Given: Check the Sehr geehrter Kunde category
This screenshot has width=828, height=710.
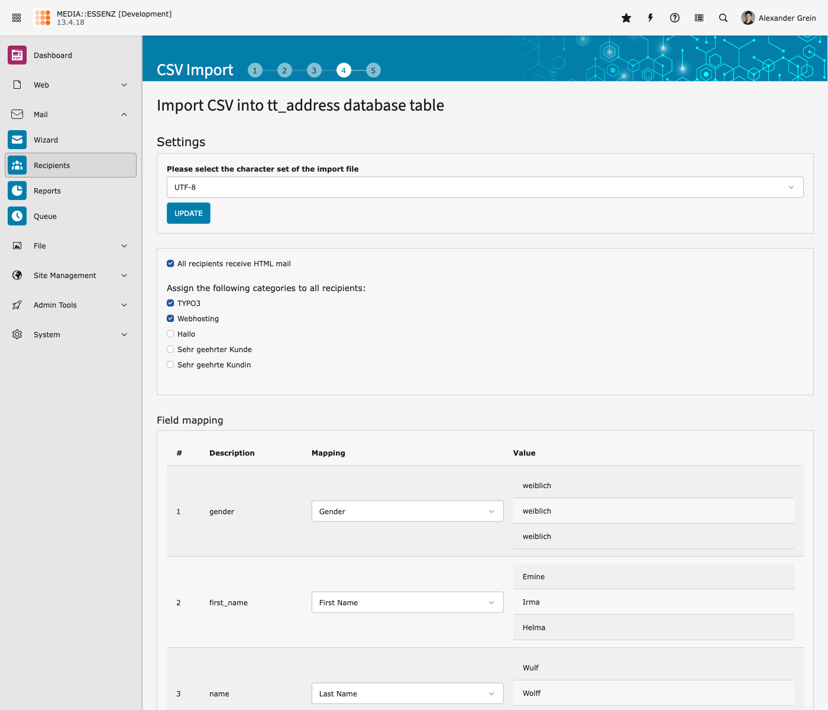Looking at the screenshot, I should [x=170, y=349].
